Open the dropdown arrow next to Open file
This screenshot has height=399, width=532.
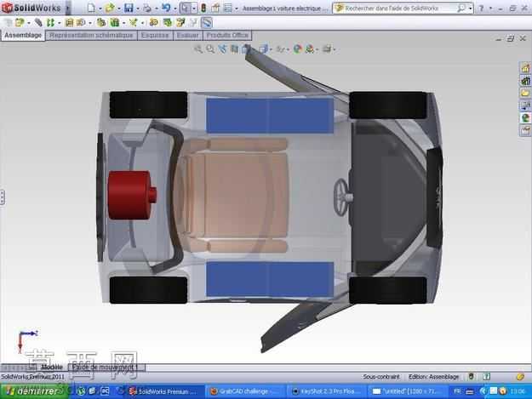click(x=119, y=9)
